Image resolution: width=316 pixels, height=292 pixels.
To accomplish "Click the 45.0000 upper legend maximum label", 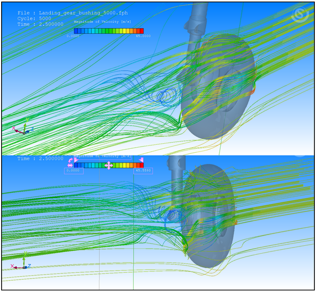I will click(143, 36).
